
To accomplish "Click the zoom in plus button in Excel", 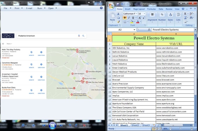I will [192, 129].
